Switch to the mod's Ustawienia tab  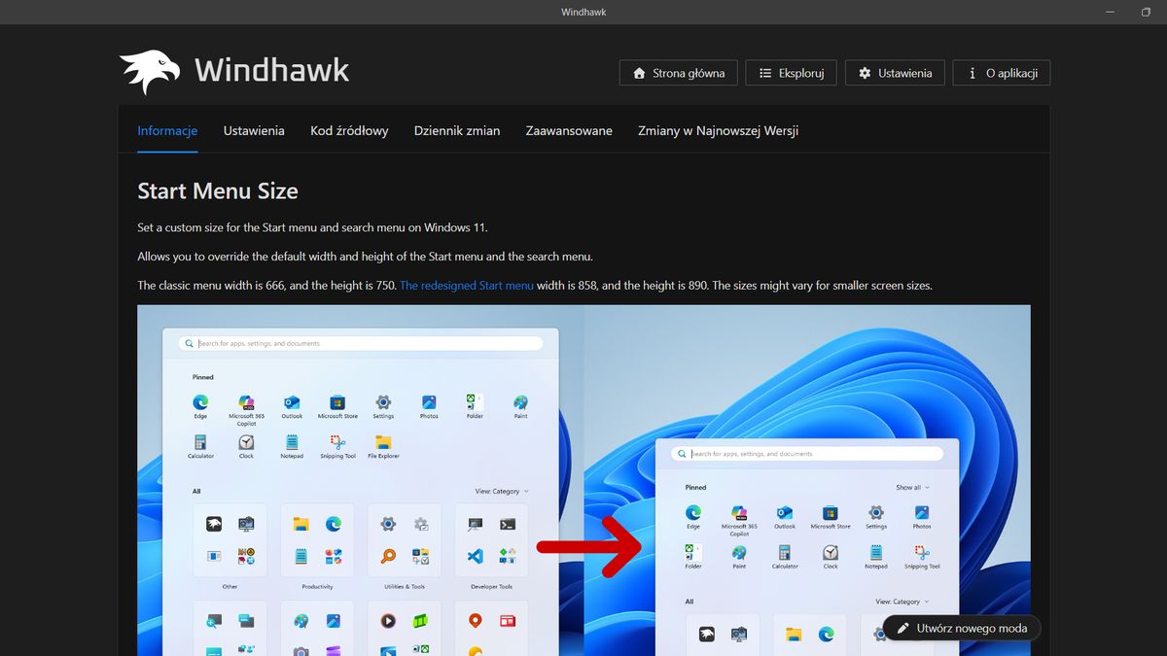[254, 130]
